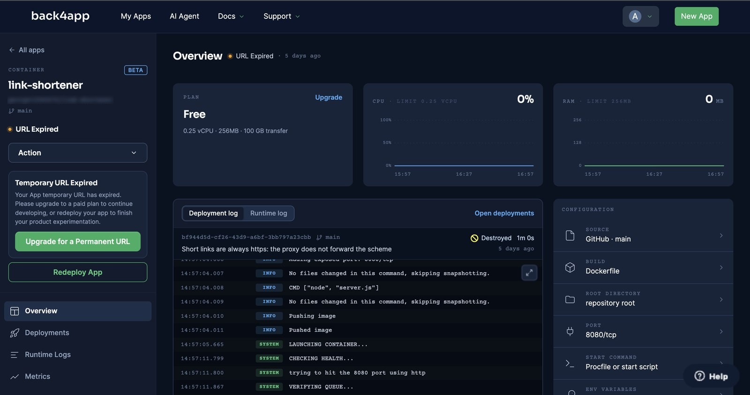
Task: Click the Runtime Logs lines icon
Action: [15, 355]
